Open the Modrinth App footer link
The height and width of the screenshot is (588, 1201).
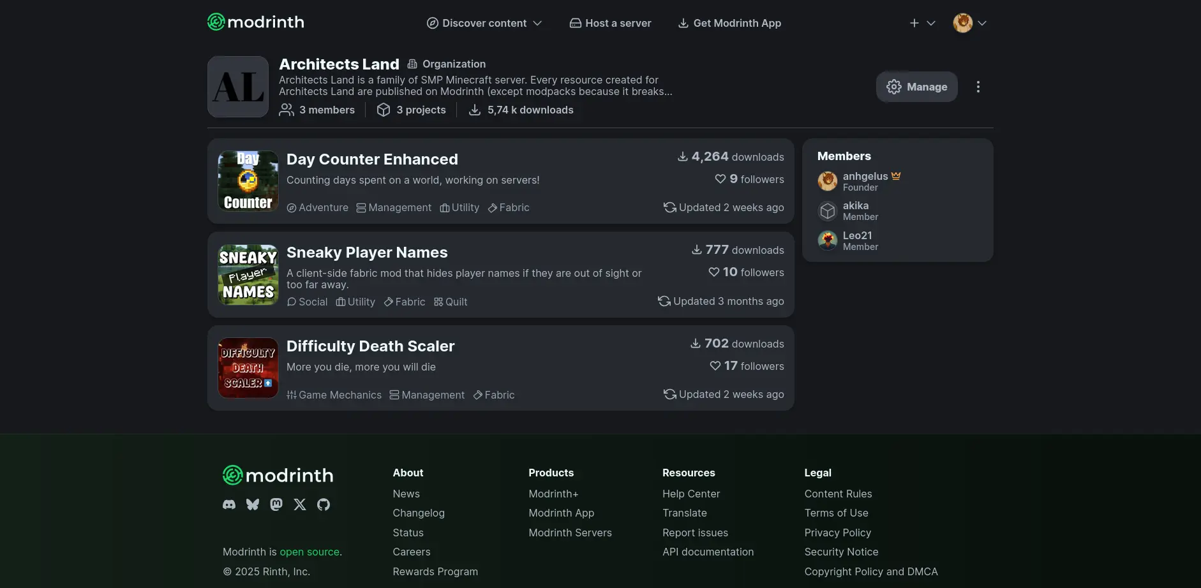[x=561, y=513]
